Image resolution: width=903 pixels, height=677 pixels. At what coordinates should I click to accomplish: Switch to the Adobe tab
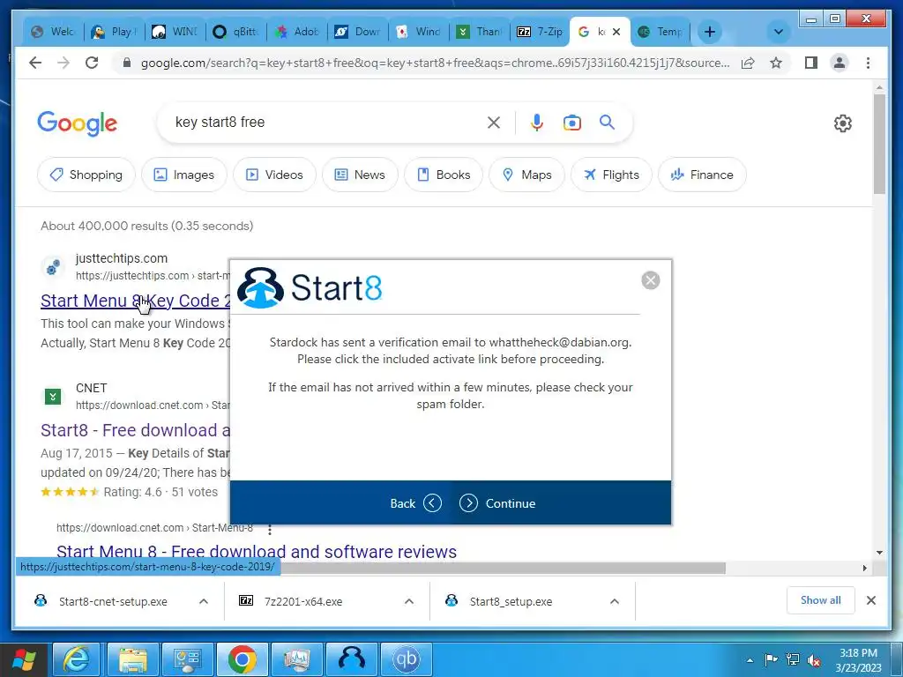(296, 32)
